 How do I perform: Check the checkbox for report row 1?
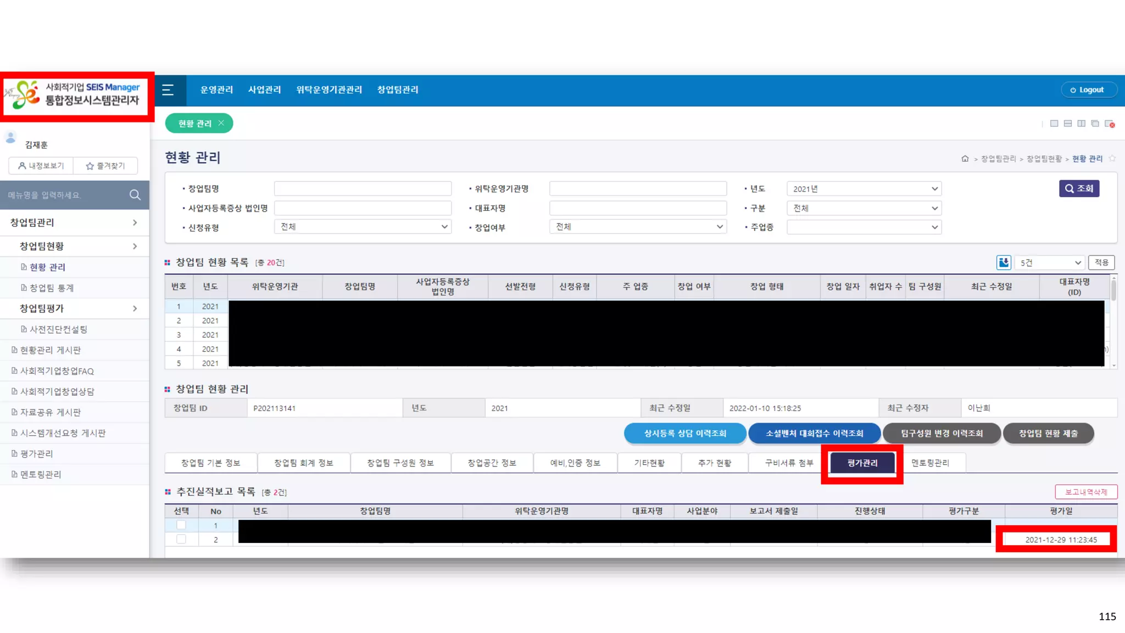point(181,525)
